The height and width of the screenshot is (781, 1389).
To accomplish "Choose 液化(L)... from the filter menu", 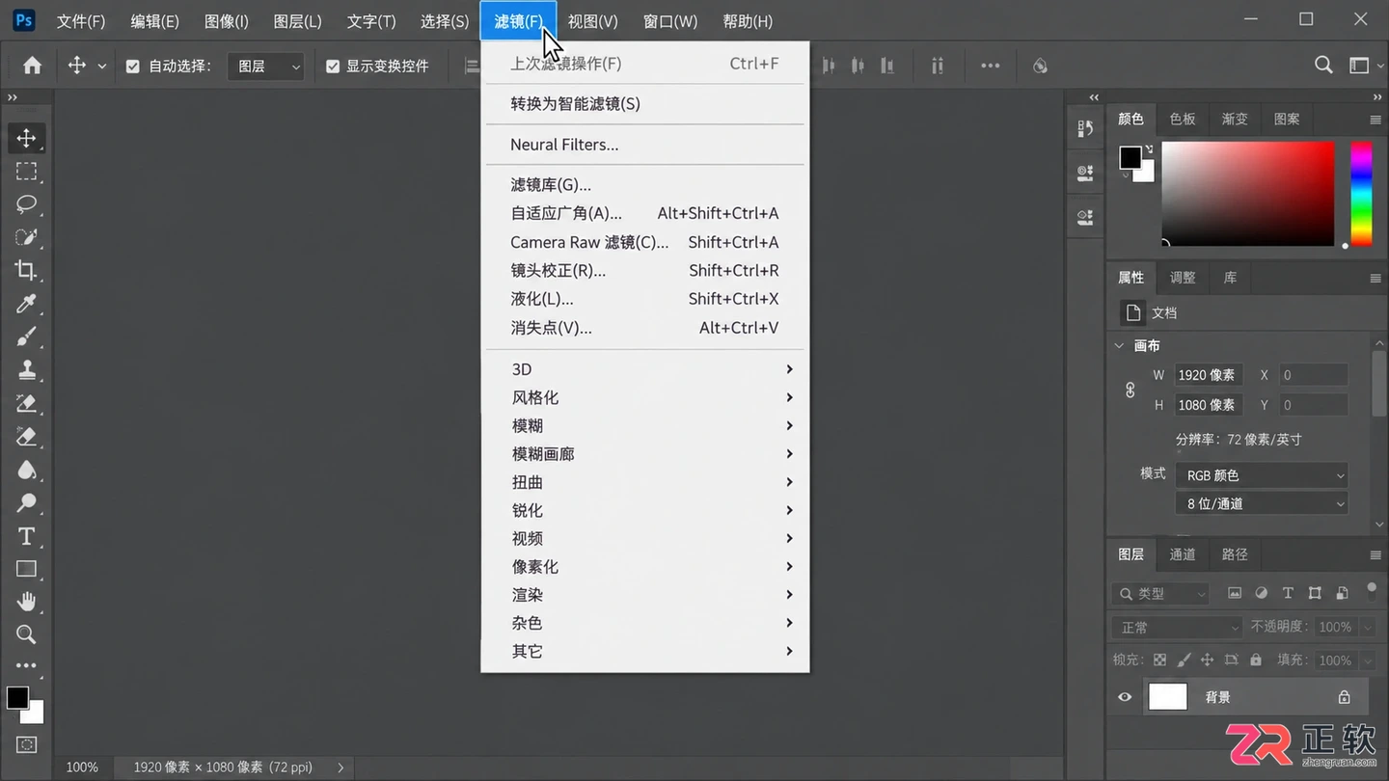I will (x=644, y=299).
